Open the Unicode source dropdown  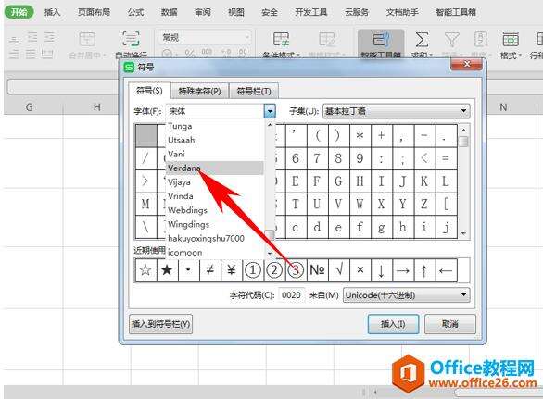406,295
